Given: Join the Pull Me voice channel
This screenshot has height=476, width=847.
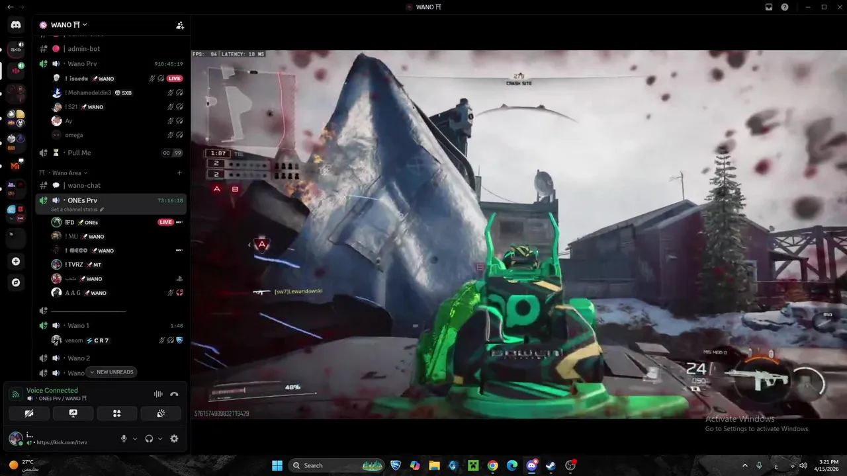Looking at the screenshot, I should (x=111, y=153).
